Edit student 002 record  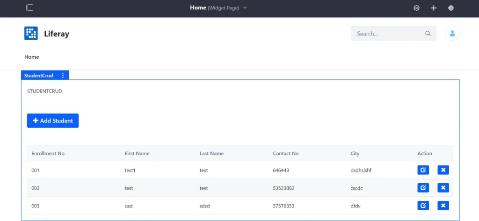click(x=423, y=188)
